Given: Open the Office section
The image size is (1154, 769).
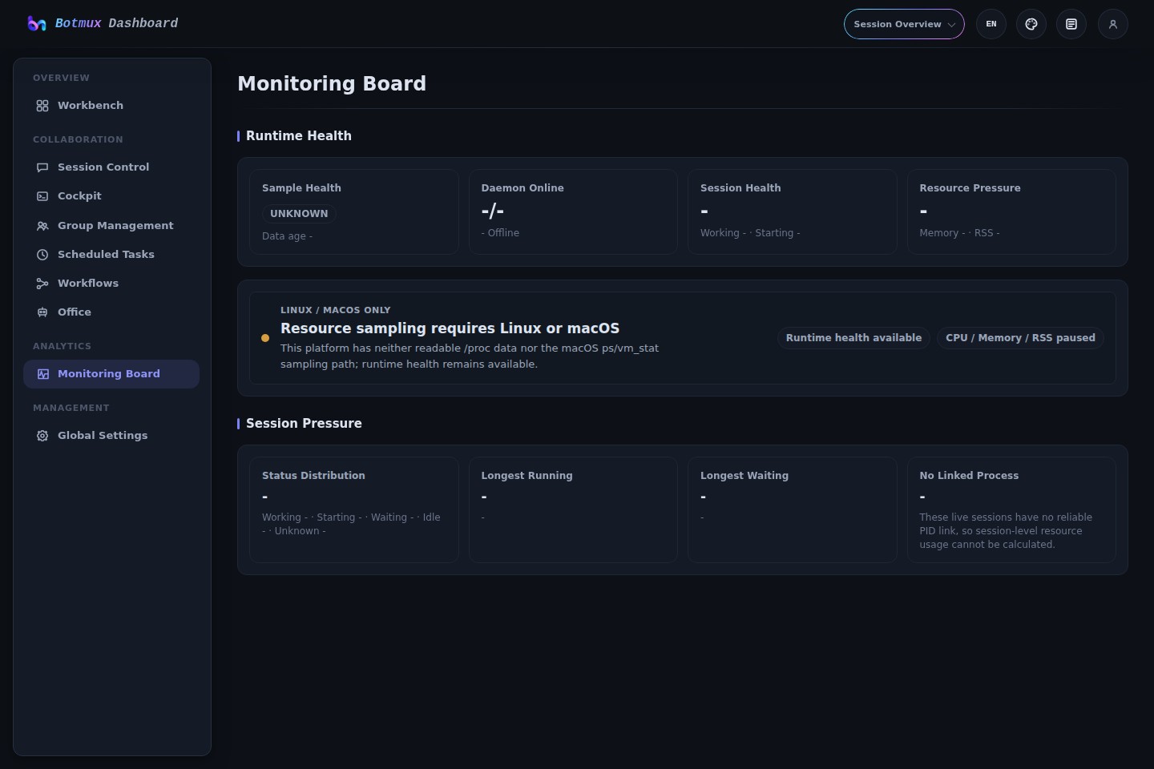Looking at the screenshot, I should (111, 312).
